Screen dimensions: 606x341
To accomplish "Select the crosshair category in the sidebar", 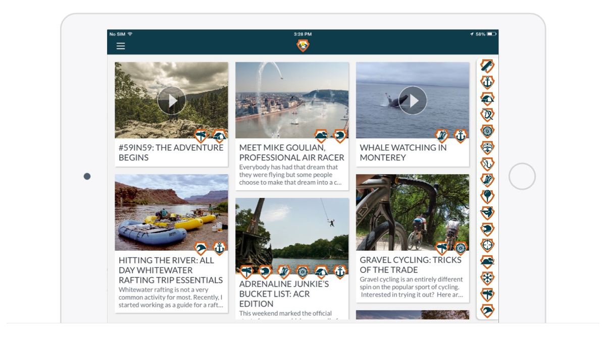I will pos(487,245).
